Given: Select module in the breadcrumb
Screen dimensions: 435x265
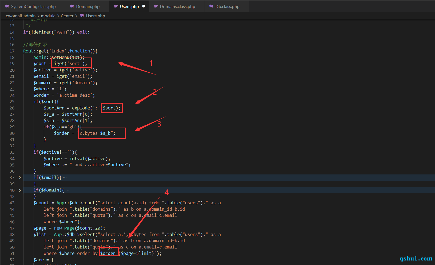Looking at the screenshot, I should click(x=48, y=16).
